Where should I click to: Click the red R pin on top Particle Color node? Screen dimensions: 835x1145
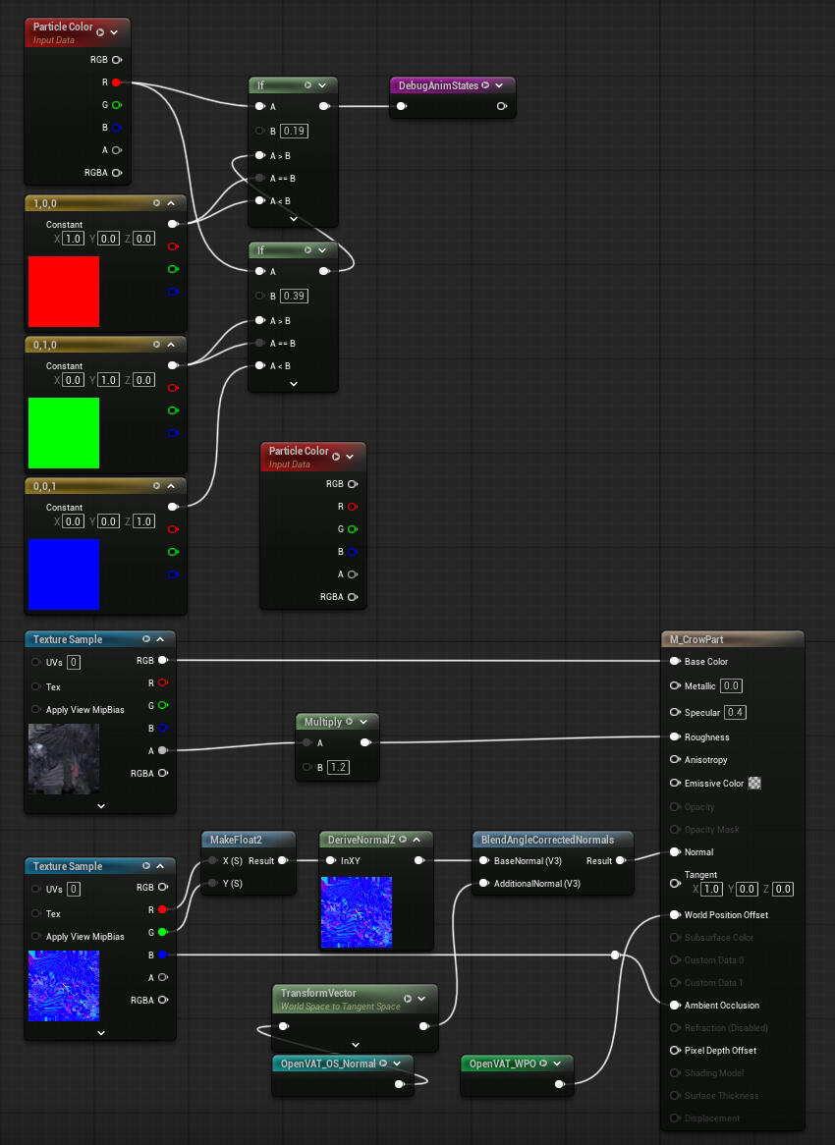(116, 82)
